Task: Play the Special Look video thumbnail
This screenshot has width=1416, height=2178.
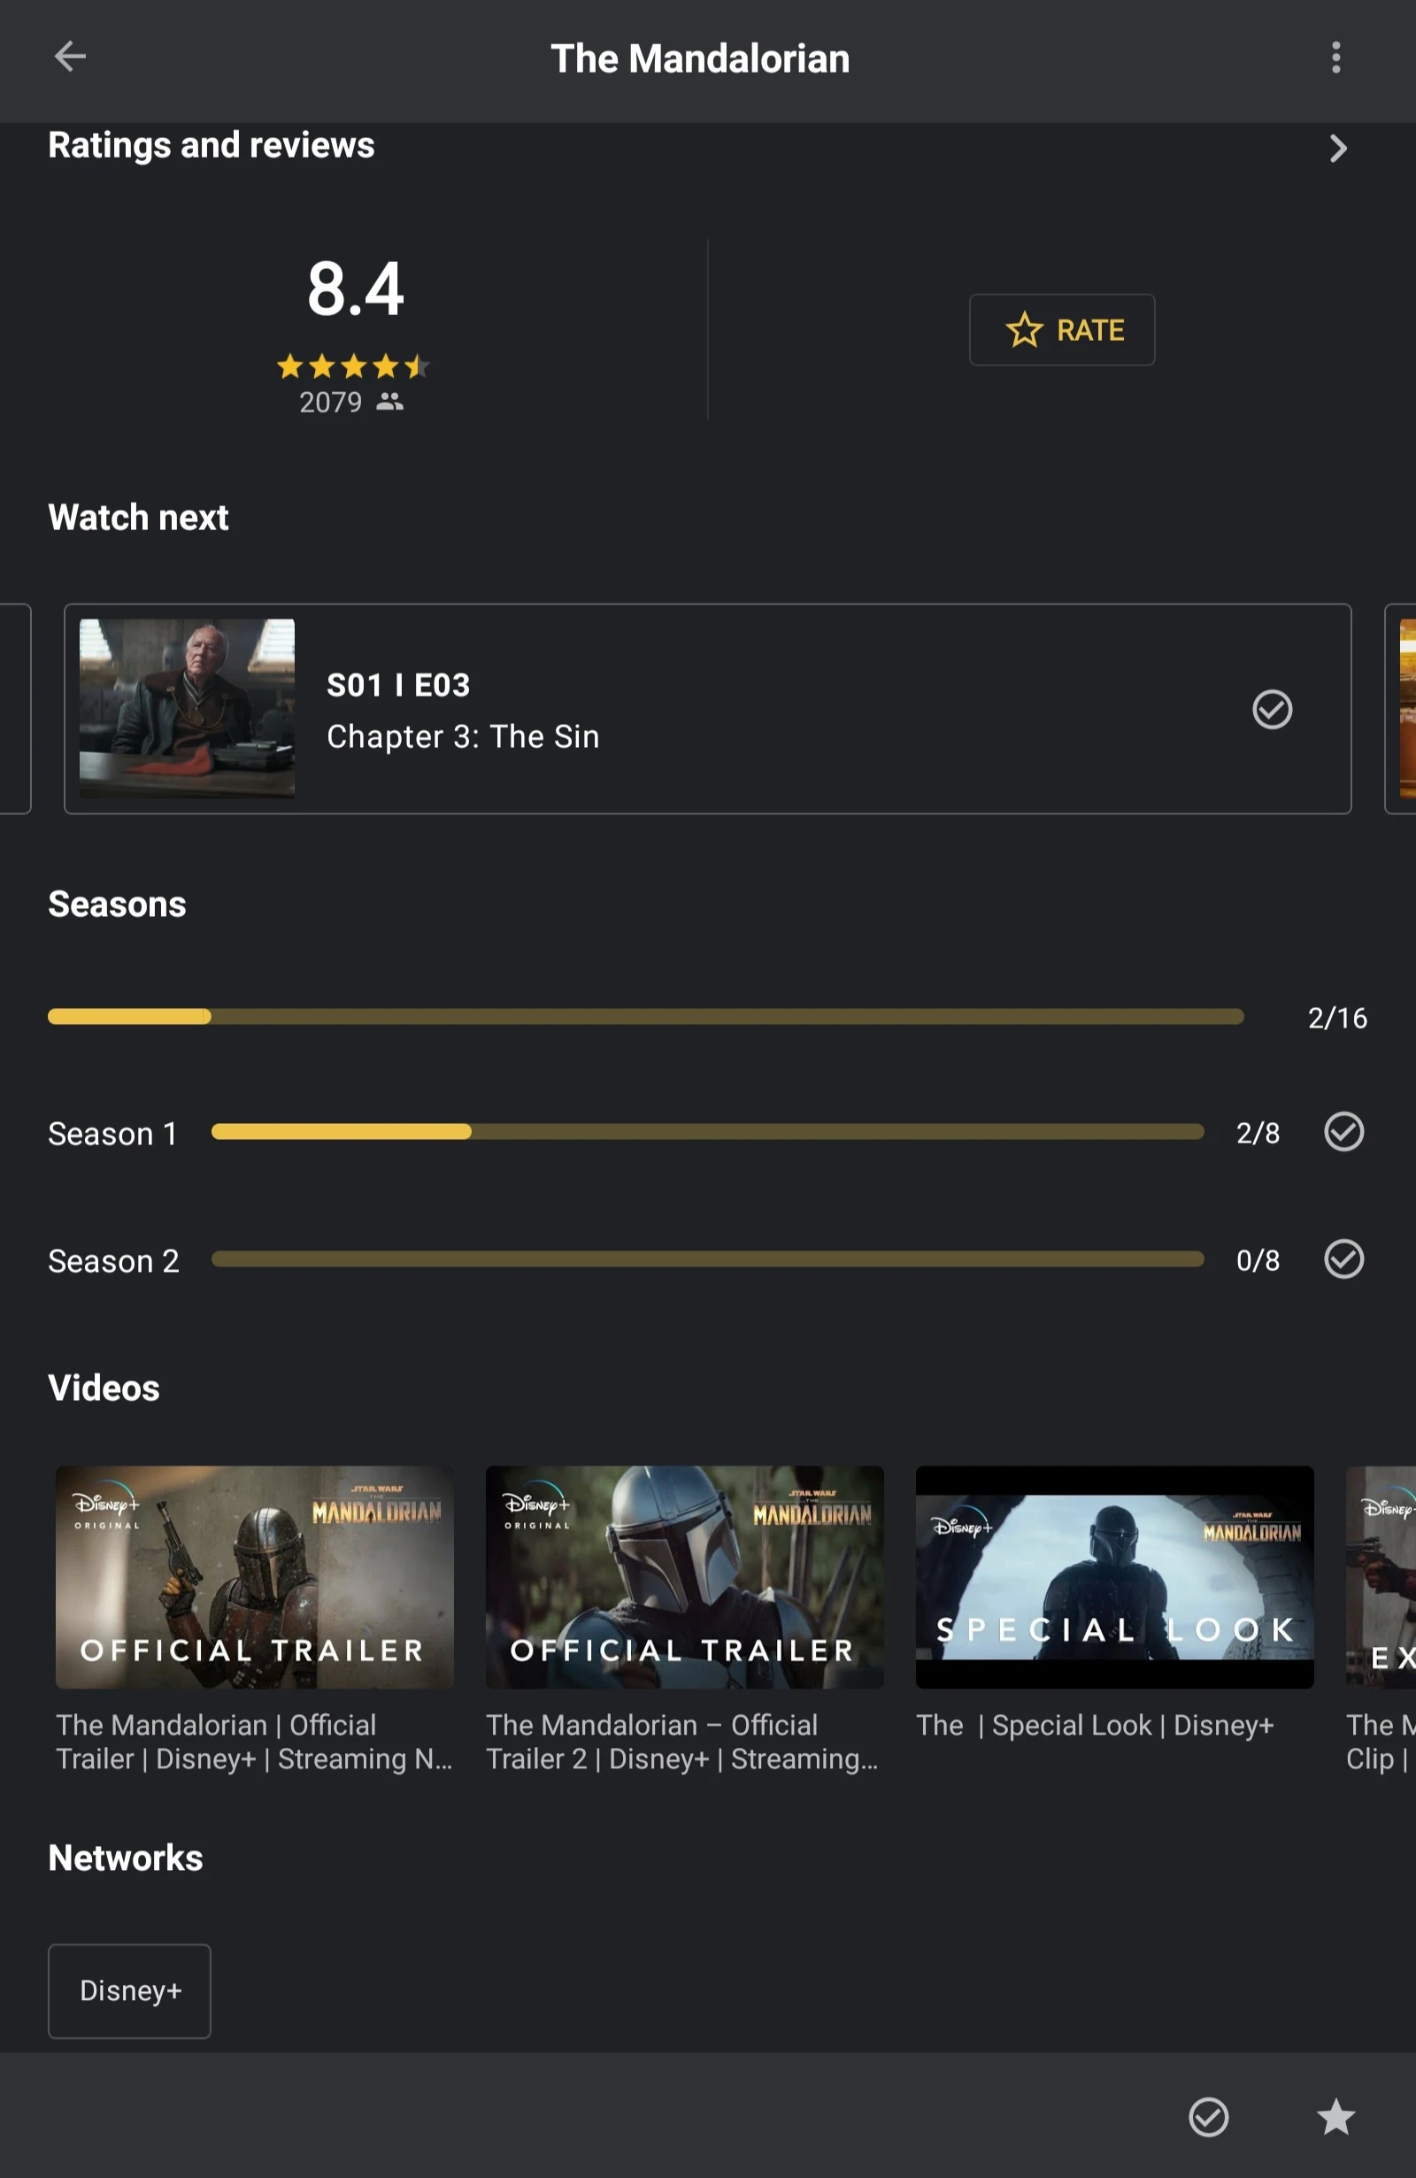Action: click(1115, 1577)
